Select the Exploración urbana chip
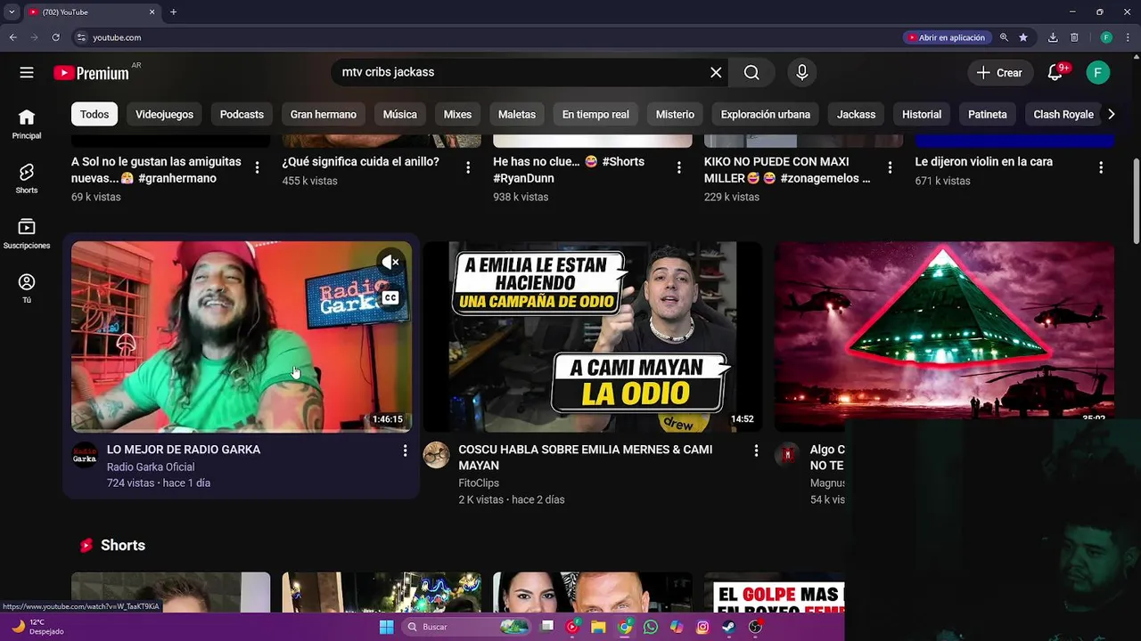This screenshot has width=1141, height=641. click(x=766, y=114)
